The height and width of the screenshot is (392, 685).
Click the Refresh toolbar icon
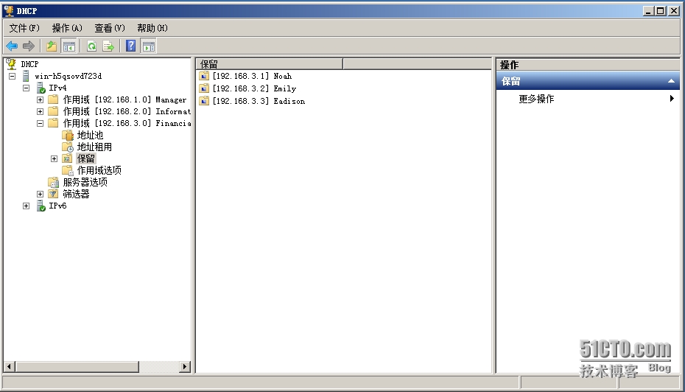pos(92,46)
